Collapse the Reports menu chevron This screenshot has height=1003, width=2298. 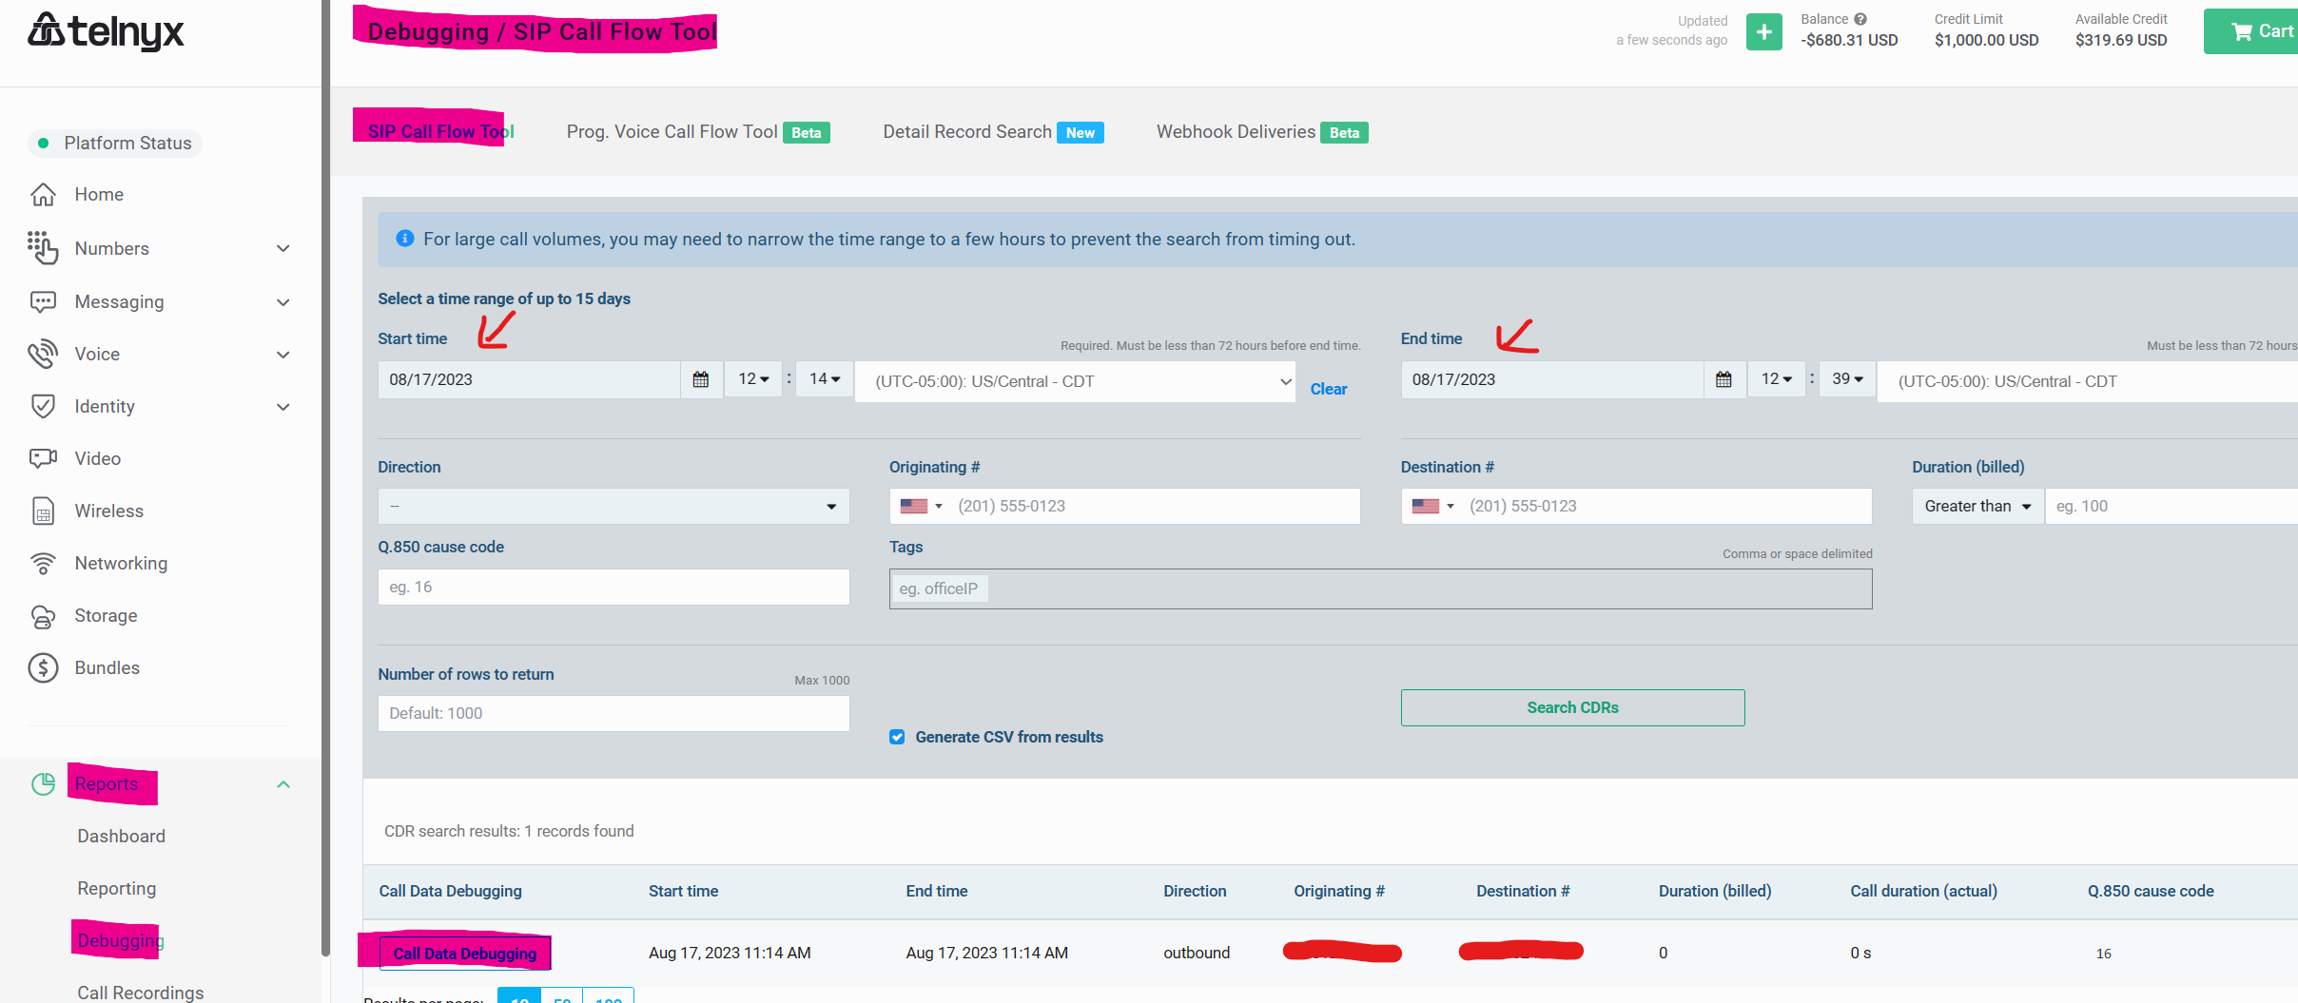click(282, 784)
